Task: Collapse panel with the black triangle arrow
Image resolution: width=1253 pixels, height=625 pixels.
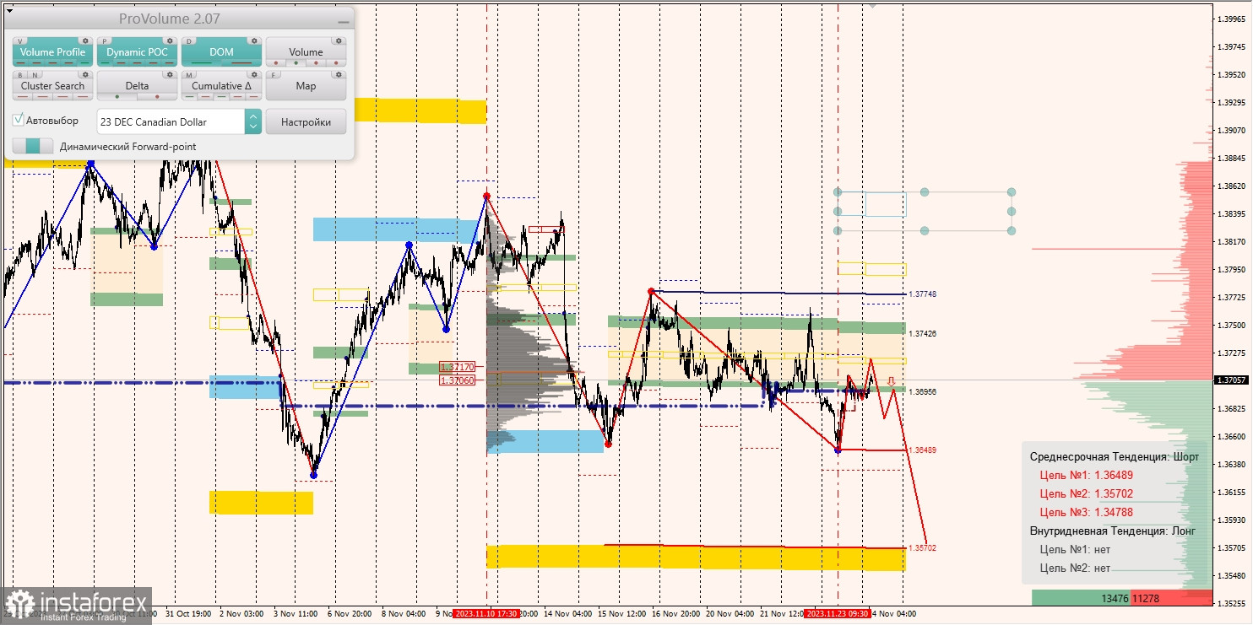Action: pyautogui.click(x=9, y=10)
